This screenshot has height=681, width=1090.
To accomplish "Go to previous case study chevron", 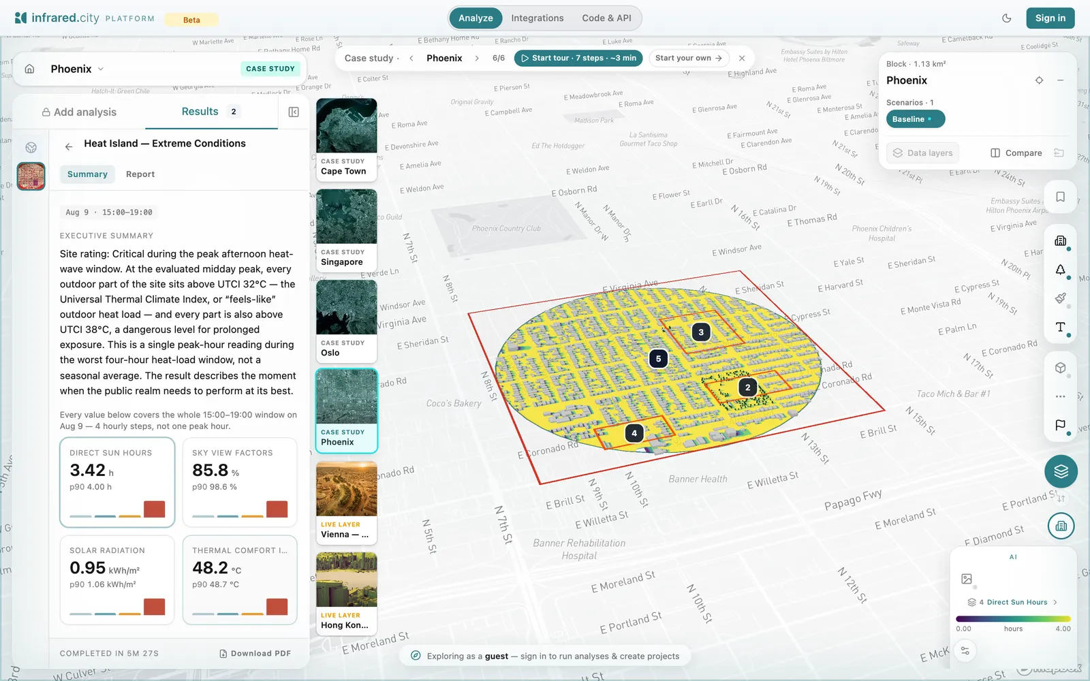I will coord(411,58).
